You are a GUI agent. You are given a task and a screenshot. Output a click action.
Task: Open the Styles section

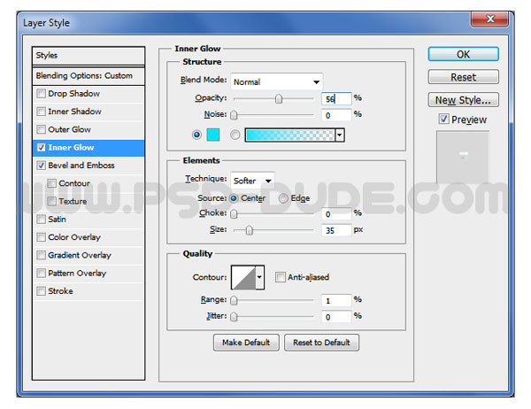click(88, 56)
